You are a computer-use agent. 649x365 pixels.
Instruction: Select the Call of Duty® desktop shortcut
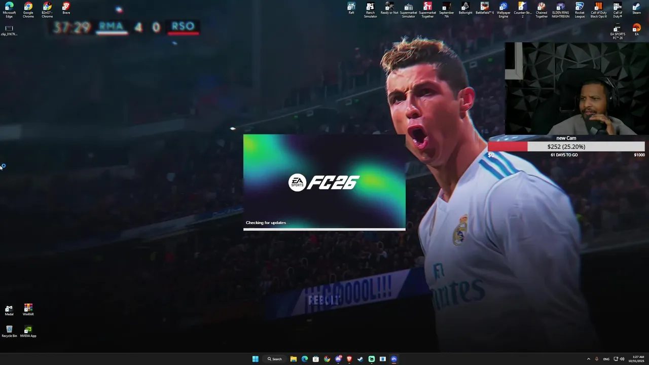click(618, 10)
